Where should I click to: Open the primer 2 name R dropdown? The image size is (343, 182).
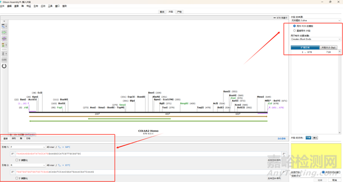[x=28, y=165]
